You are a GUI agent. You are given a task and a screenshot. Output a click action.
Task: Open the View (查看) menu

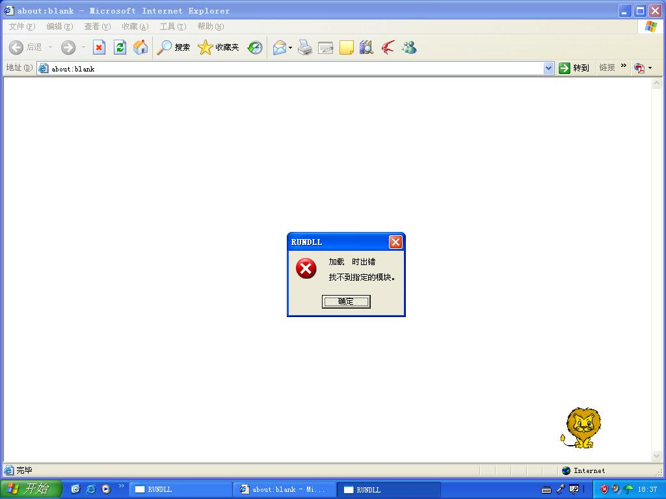(98, 27)
